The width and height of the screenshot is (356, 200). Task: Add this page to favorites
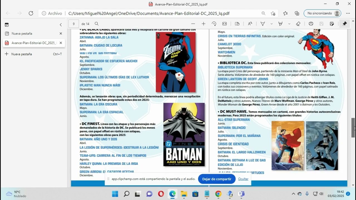click(x=273, y=13)
